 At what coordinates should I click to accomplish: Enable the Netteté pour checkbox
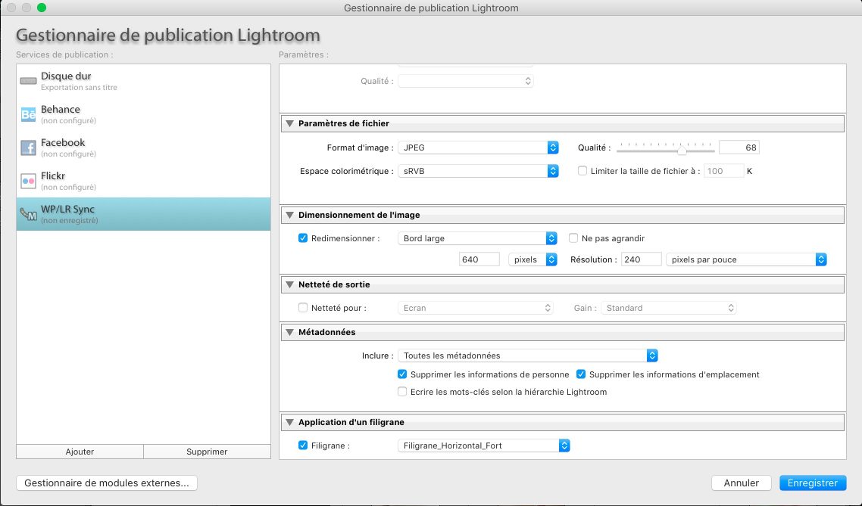[304, 308]
